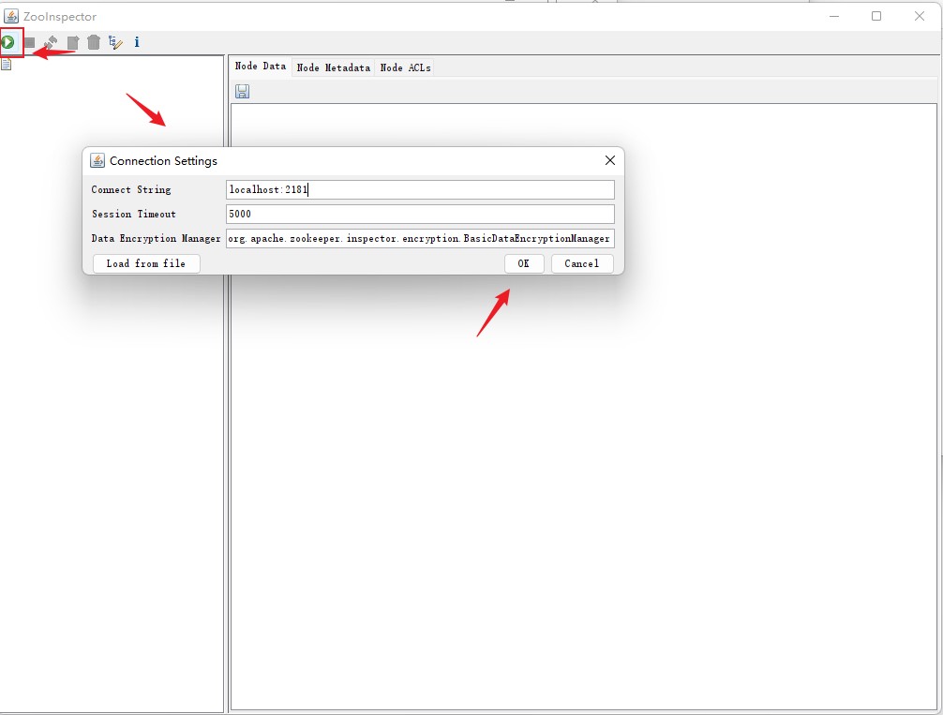Switch to the Node ACLs tab
The image size is (943, 715).
pos(405,67)
